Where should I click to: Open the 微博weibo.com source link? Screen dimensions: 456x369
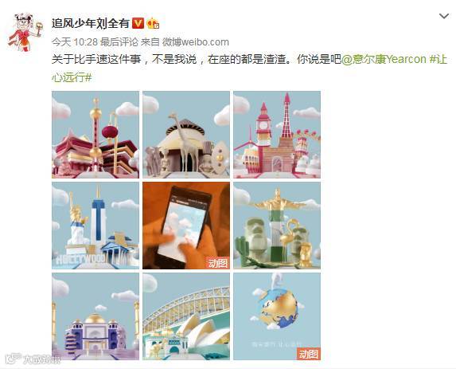point(196,42)
